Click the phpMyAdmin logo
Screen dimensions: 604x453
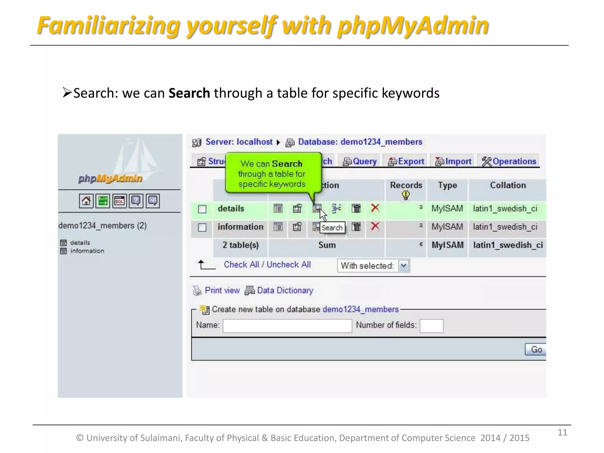tap(110, 178)
